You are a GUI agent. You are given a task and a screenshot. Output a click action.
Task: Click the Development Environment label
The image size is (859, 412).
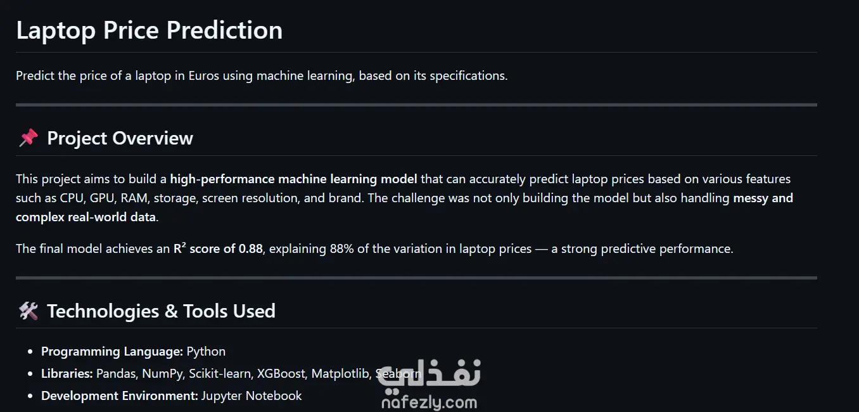[x=120, y=396]
